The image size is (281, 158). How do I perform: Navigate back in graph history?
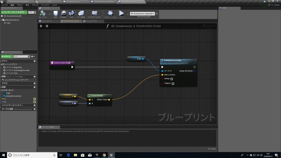point(41,26)
